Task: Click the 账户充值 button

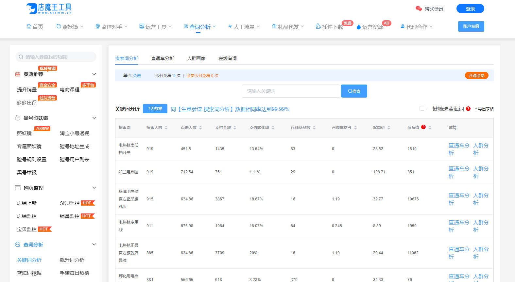Action: [471, 26]
